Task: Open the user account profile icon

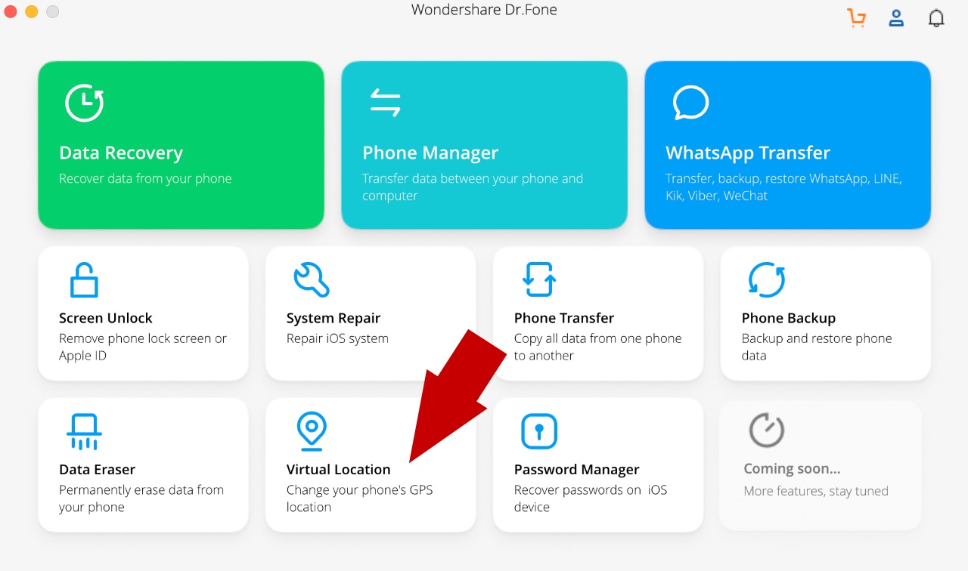Action: pyautogui.click(x=896, y=17)
